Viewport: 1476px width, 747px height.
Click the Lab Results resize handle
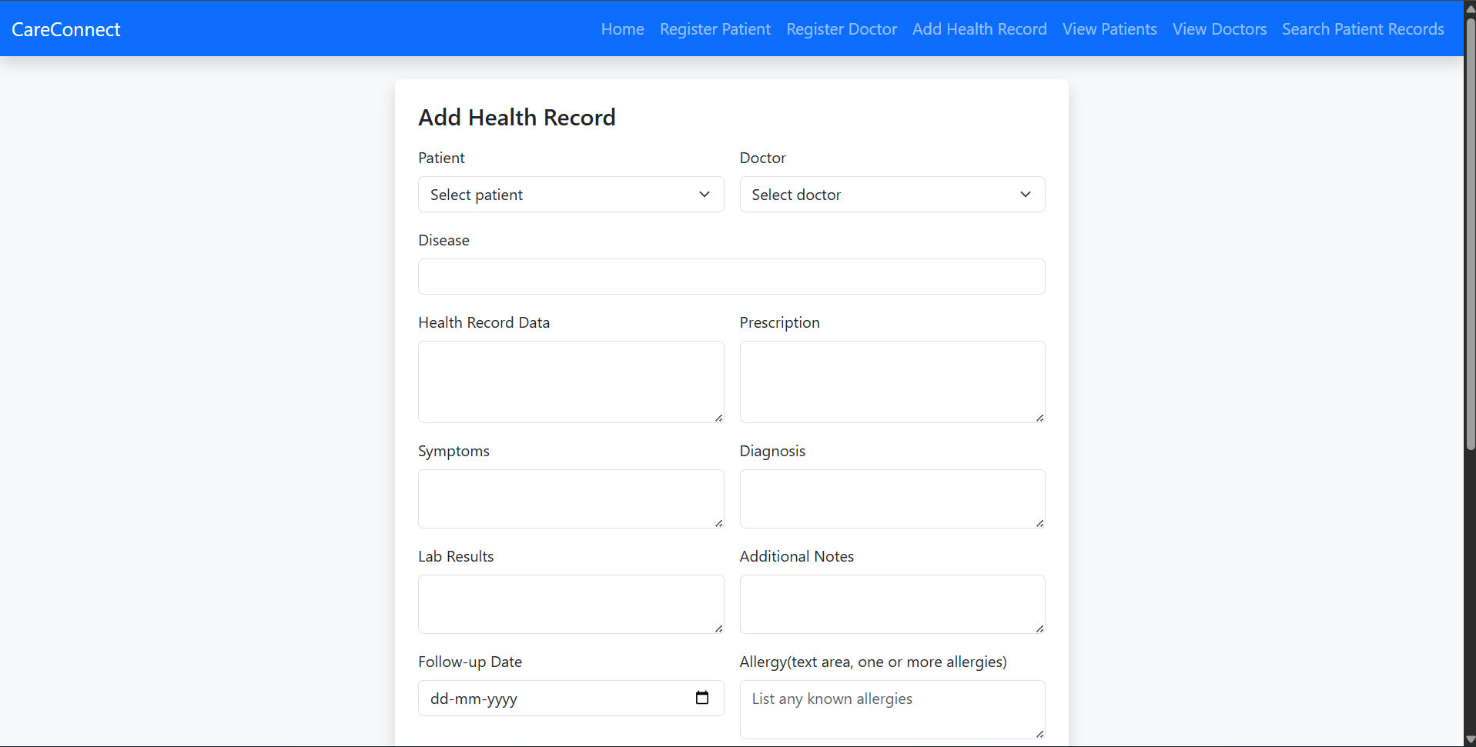click(718, 628)
